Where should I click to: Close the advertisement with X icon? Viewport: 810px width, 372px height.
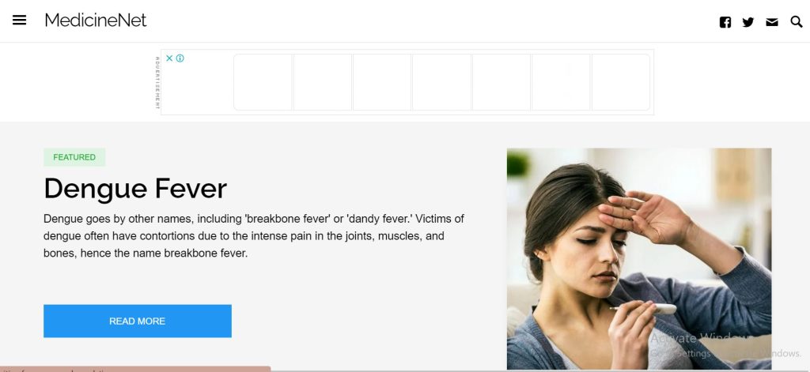tap(169, 58)
